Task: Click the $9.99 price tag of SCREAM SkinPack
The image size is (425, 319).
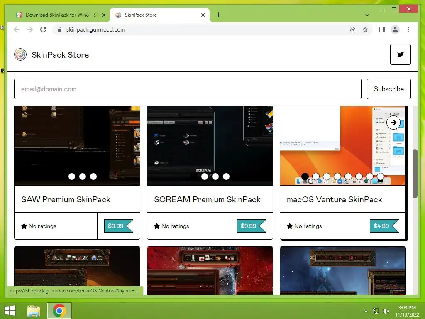Action: (x=251, y=226)
